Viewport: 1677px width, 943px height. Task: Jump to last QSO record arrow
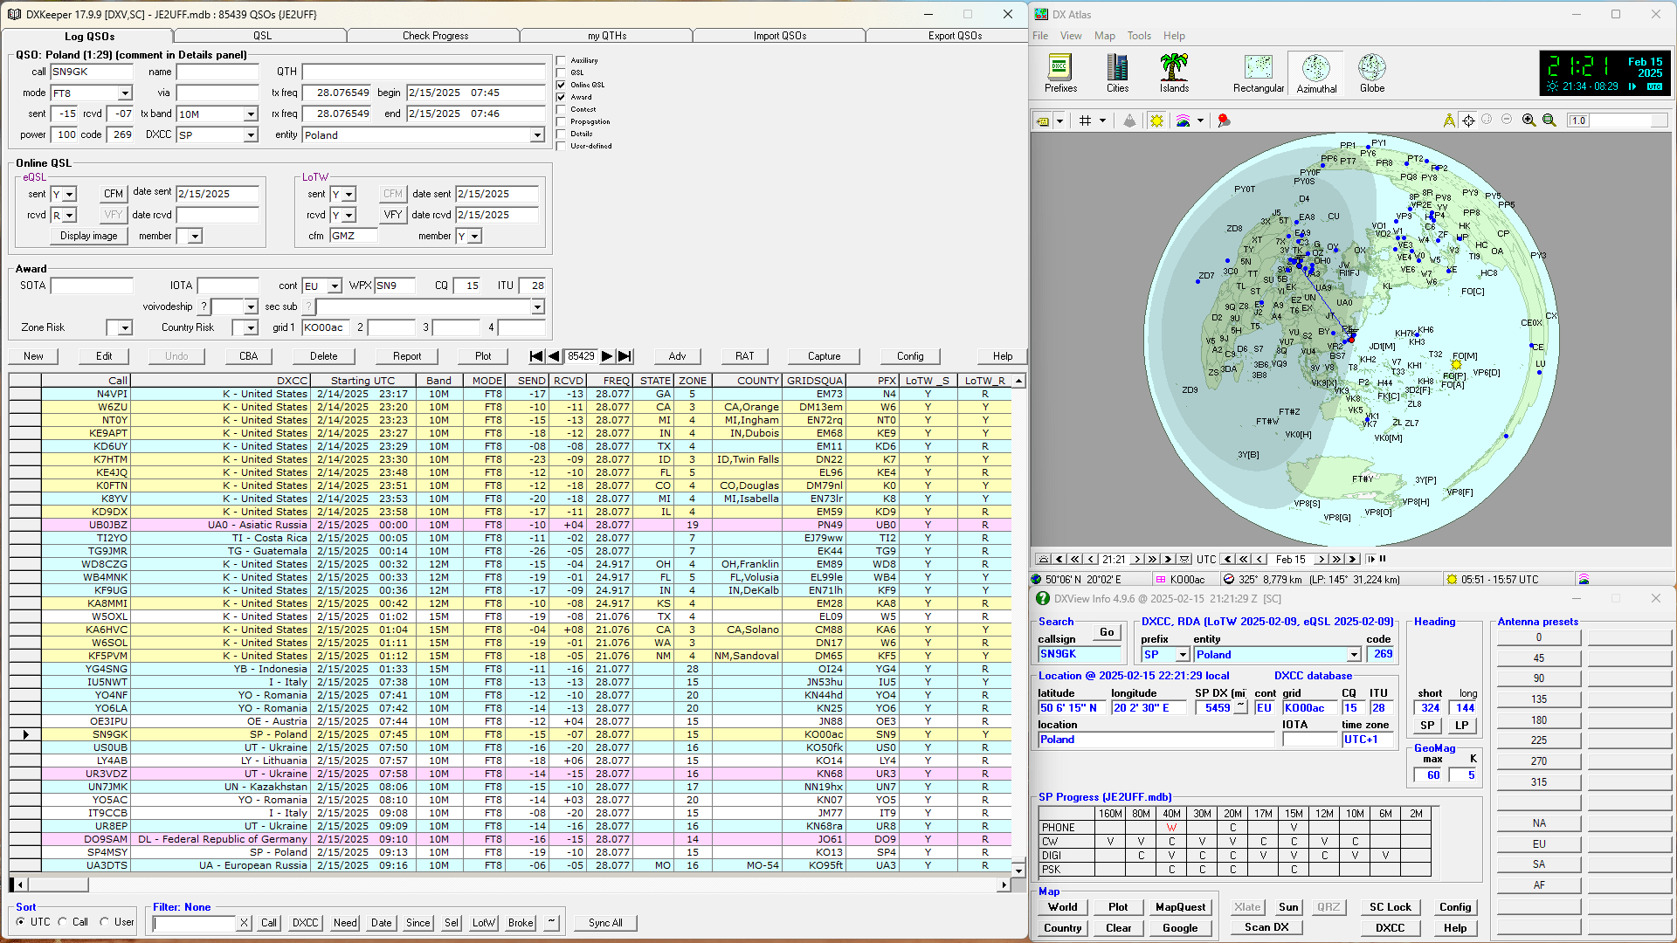coord(625,356)
